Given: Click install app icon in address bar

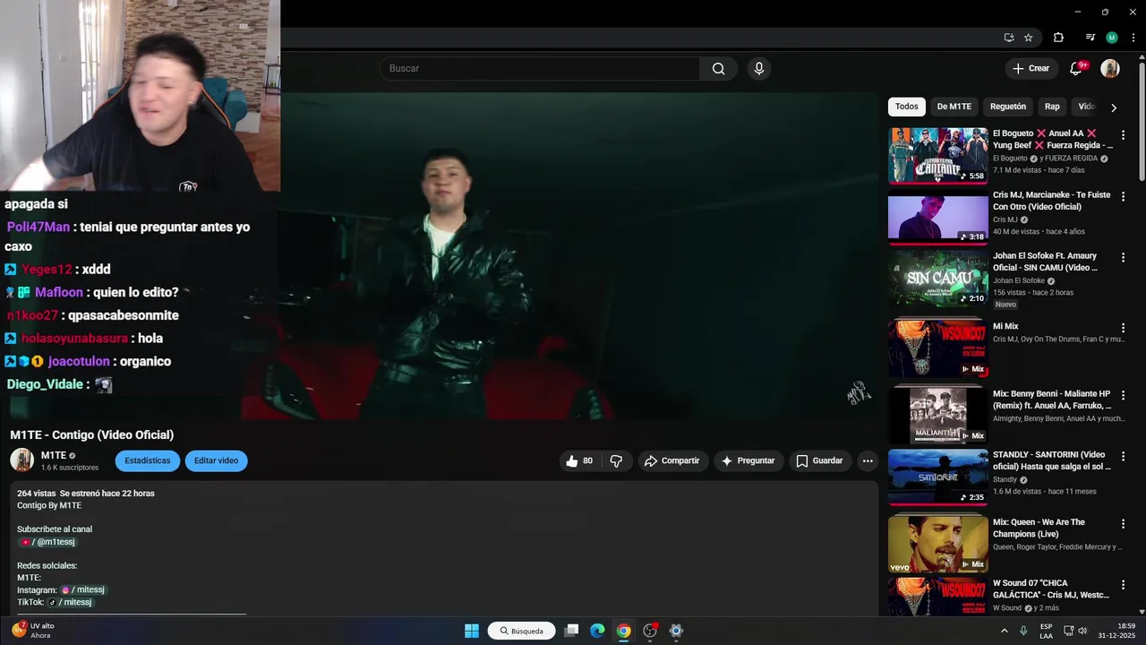Looking at the screenshot, I should pos(1009,38).
